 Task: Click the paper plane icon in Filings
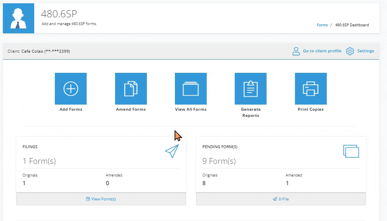(x=172, y=151)
